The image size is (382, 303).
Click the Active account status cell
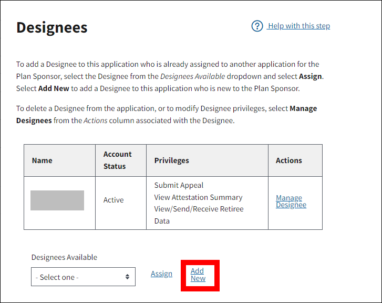[113, 200]
